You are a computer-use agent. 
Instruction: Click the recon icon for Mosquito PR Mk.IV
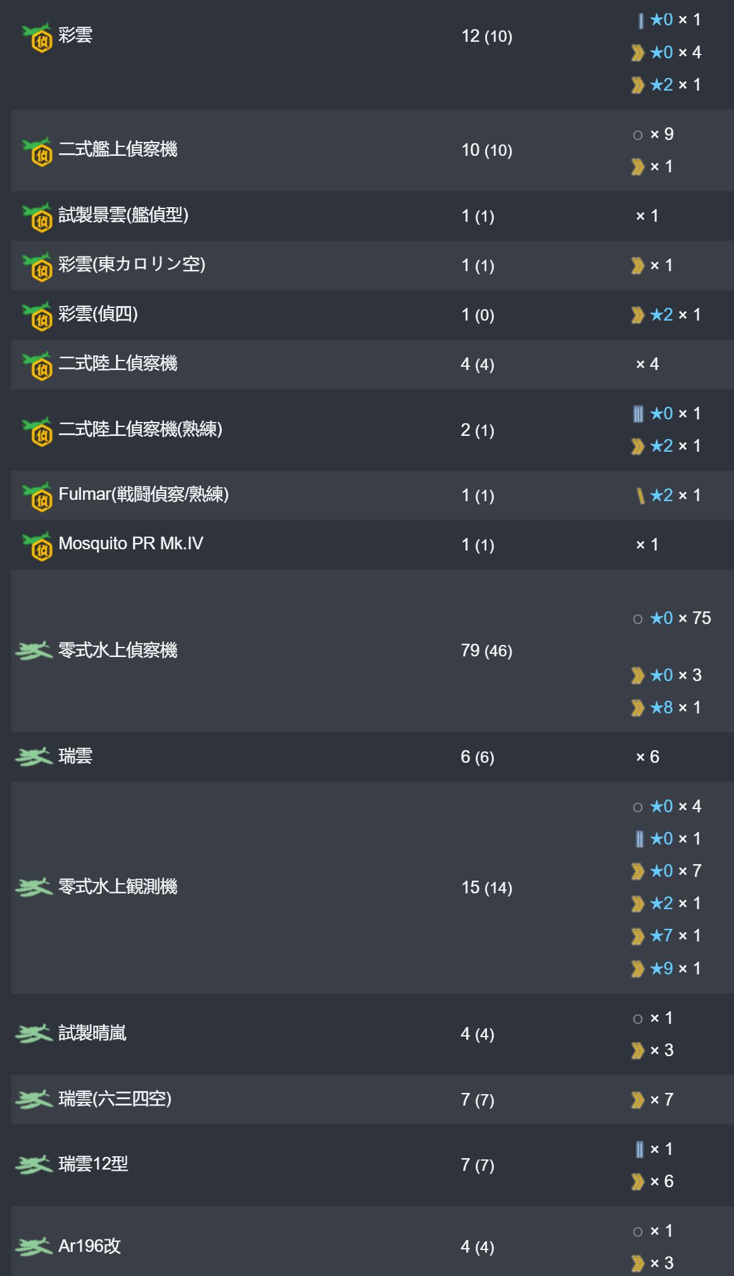tap(37, 547)
